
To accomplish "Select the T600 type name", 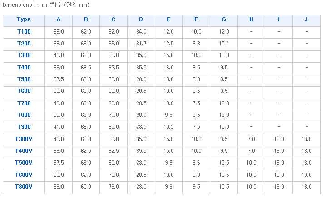I will click(24, 91).
